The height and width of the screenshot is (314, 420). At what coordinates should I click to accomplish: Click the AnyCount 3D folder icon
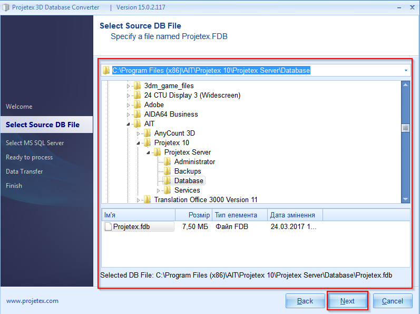(147, 134)
